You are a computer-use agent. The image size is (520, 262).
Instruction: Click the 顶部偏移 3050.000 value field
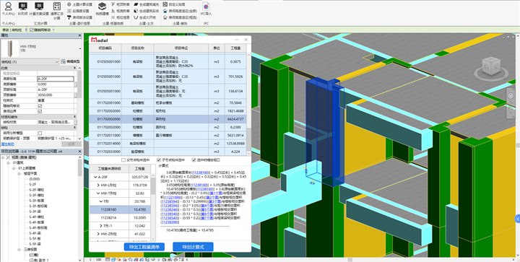point(56,95)
